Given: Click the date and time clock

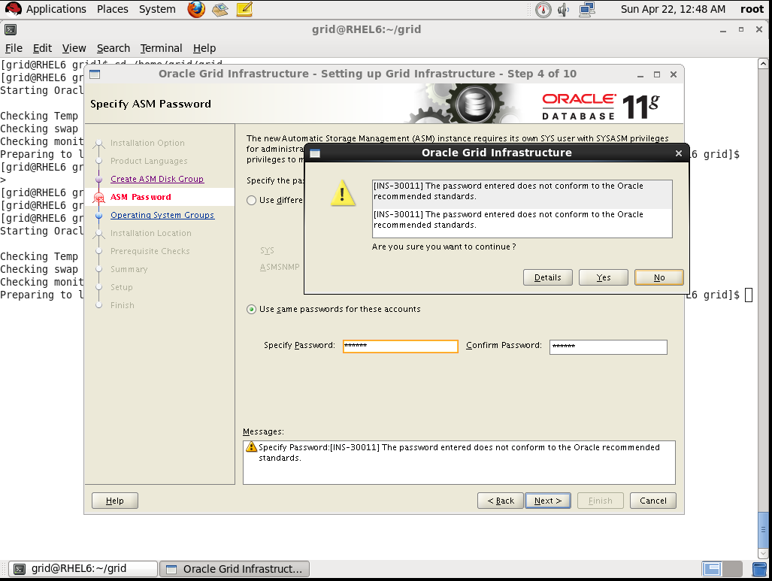Looking at the screenshot, I should [x=673, y=9].
